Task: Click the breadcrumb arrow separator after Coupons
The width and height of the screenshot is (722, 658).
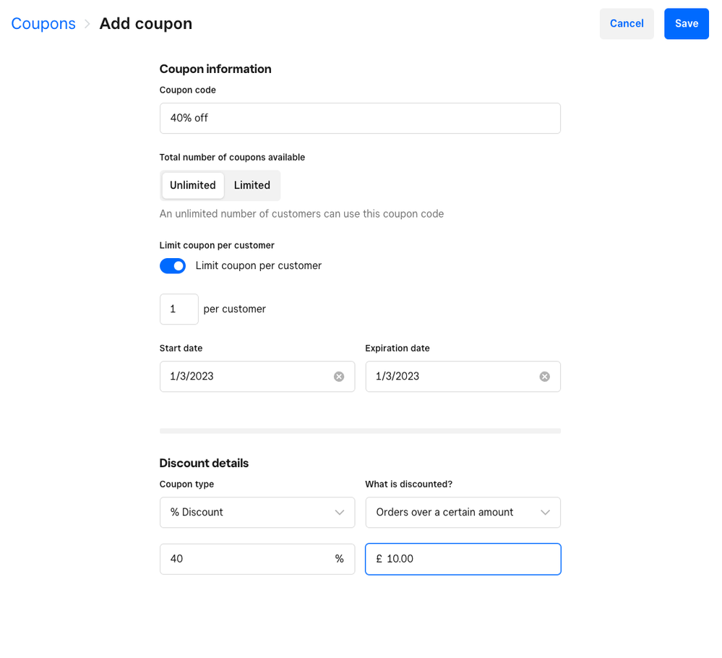Action: tap(87, 24)
